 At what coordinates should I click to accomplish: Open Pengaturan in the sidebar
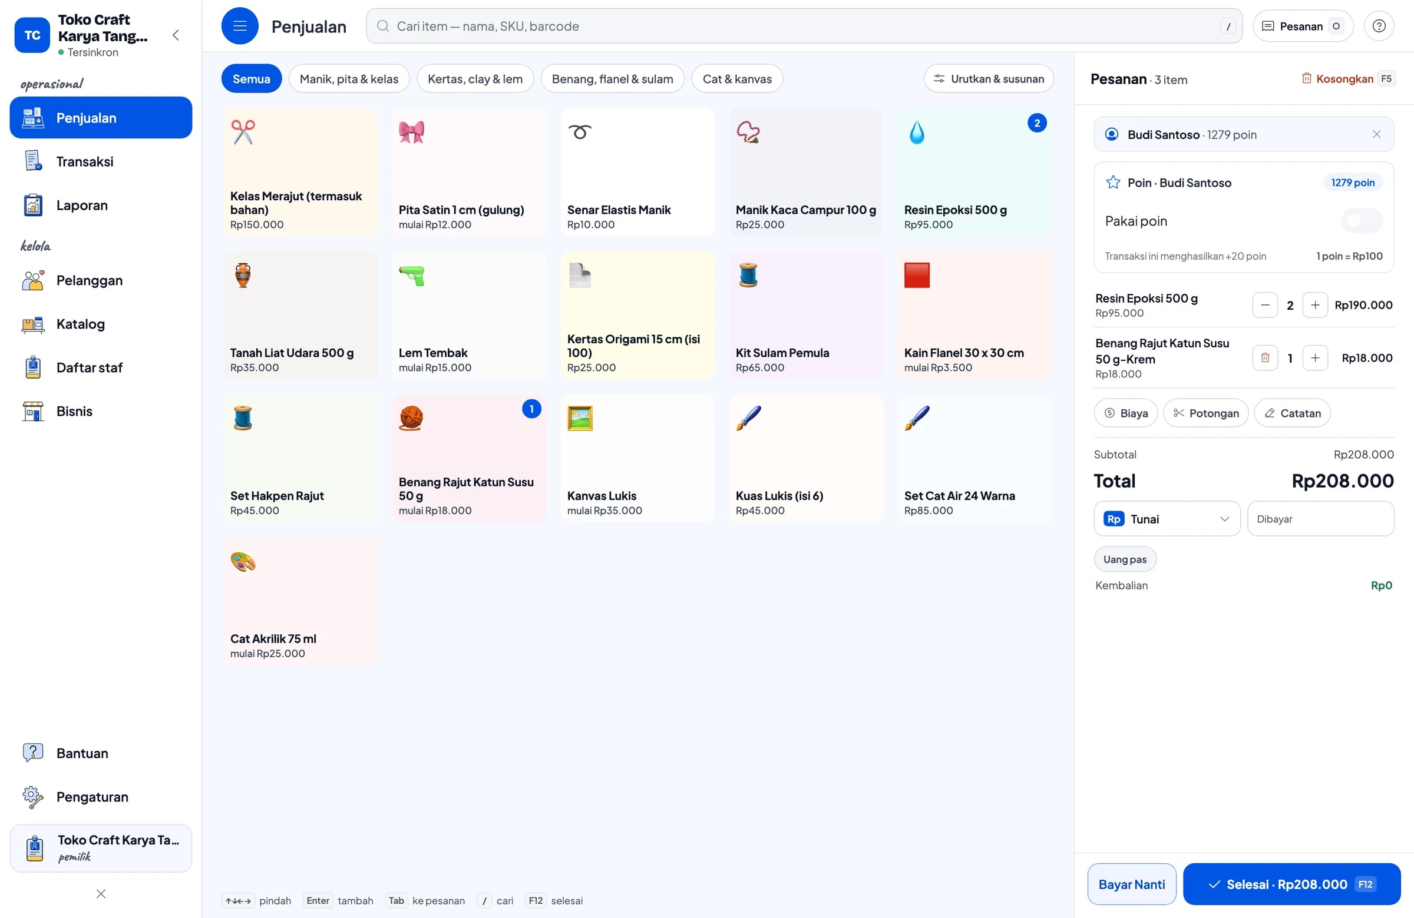(x=101, y=797)
